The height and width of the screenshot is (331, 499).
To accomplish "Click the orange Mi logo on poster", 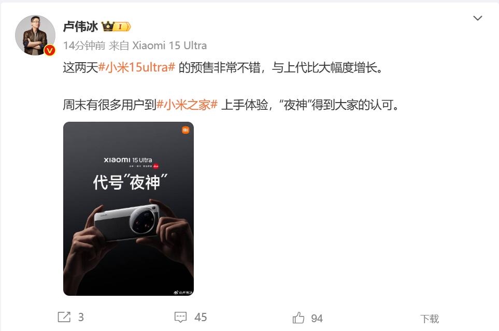I will point(186,130).
